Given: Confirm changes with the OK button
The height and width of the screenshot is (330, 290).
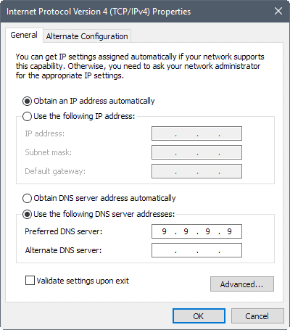Looking at the screenshot, I should click(x=199, y=316).
